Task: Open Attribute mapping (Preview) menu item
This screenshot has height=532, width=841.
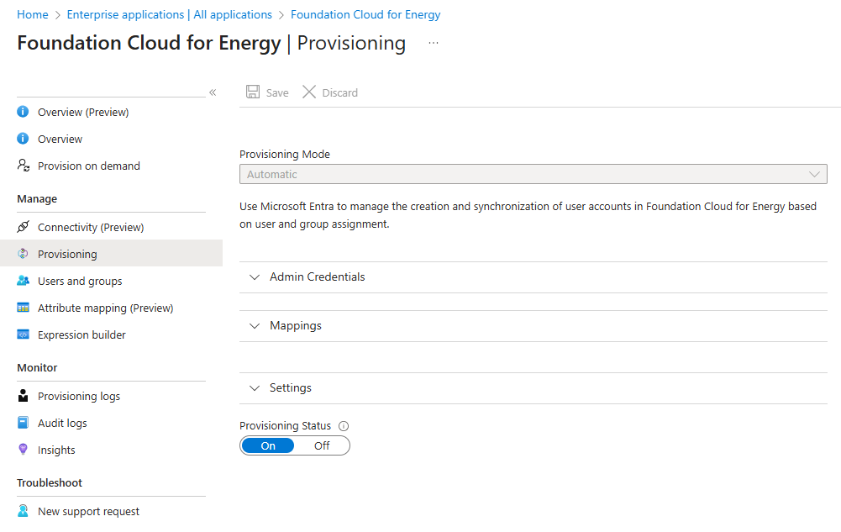Action: pos(111,308)
